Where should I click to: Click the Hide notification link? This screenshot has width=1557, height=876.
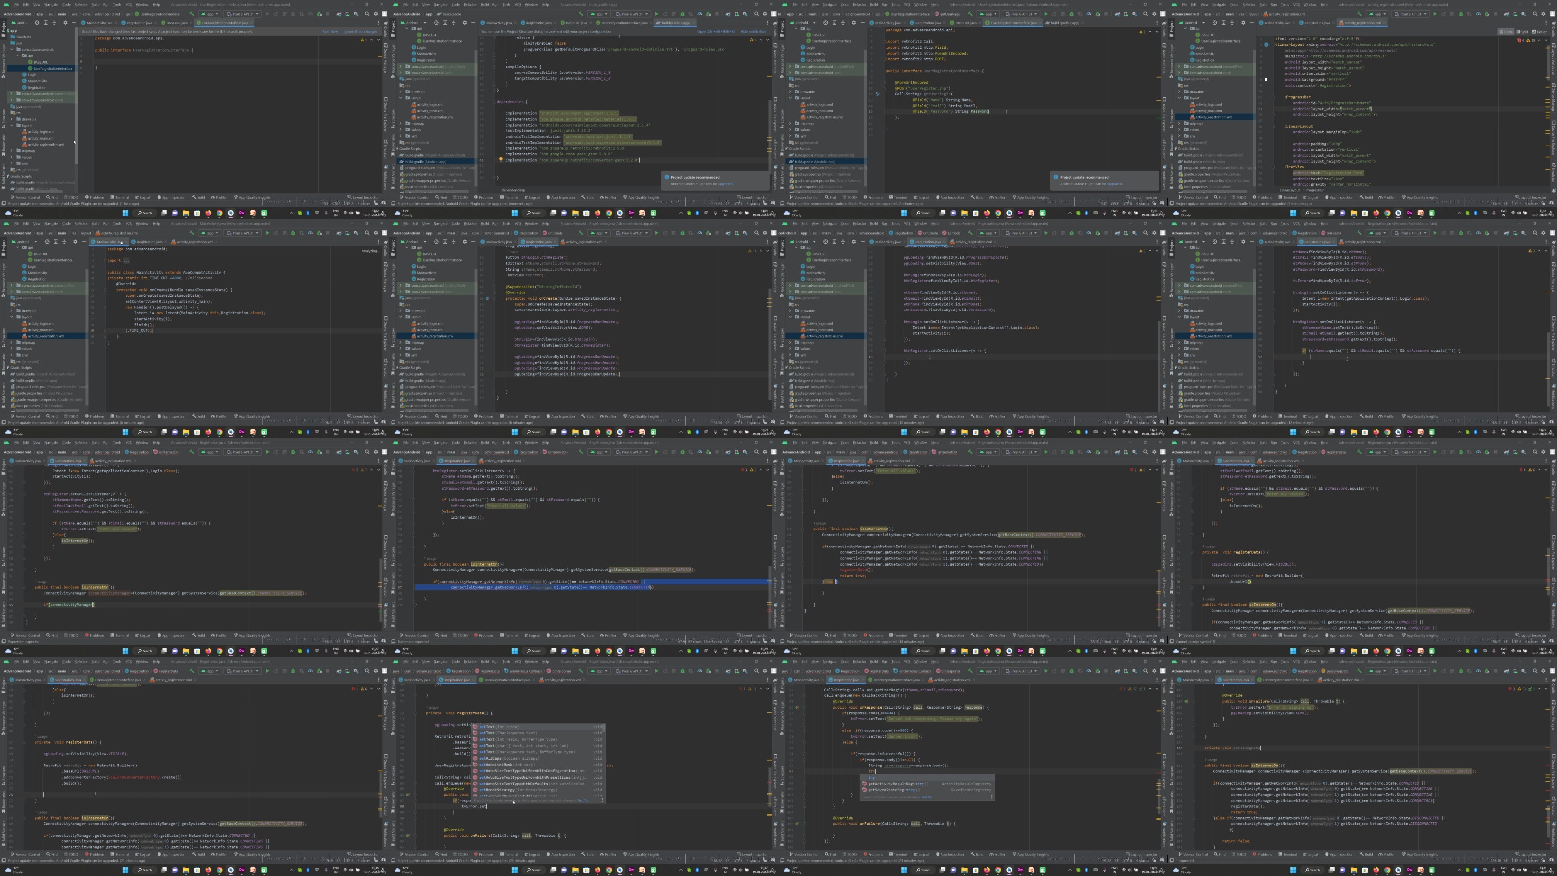(753, 32)
